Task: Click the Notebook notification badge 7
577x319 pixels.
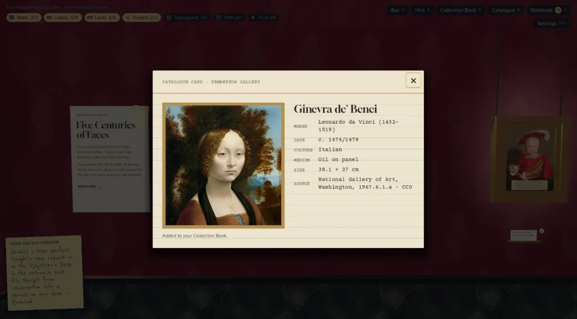Action: point(558,11)
